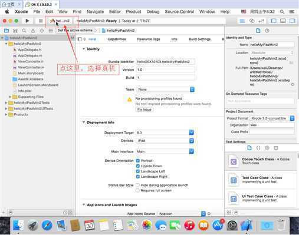
Task: Open the Product menu
Action: pyautogui.click(x=133, y=12)
